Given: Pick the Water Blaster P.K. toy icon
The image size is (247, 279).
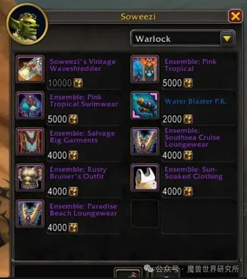Looking at the screenshot, I should 145,105.
